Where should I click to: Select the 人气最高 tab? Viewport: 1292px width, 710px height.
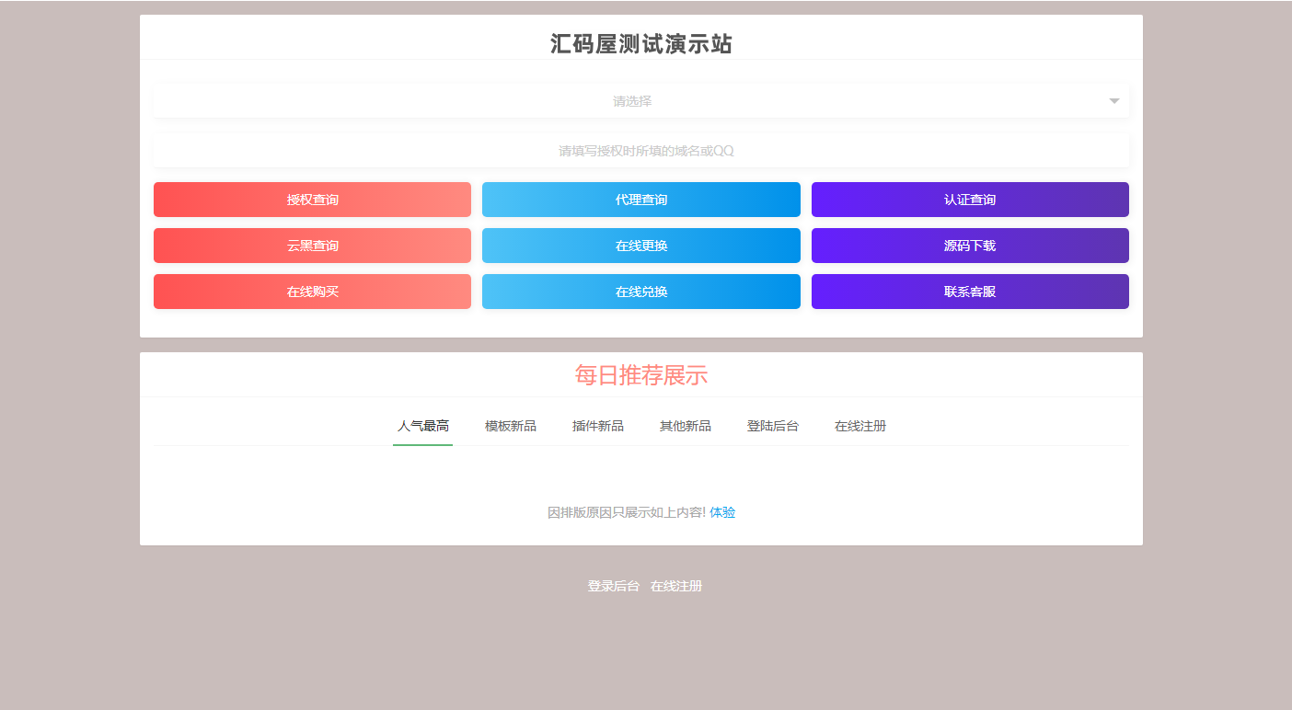click(423, 426)
